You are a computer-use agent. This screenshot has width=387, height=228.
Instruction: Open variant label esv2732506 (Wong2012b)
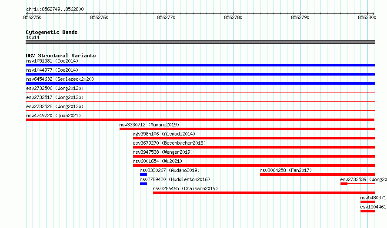point(55,88)
